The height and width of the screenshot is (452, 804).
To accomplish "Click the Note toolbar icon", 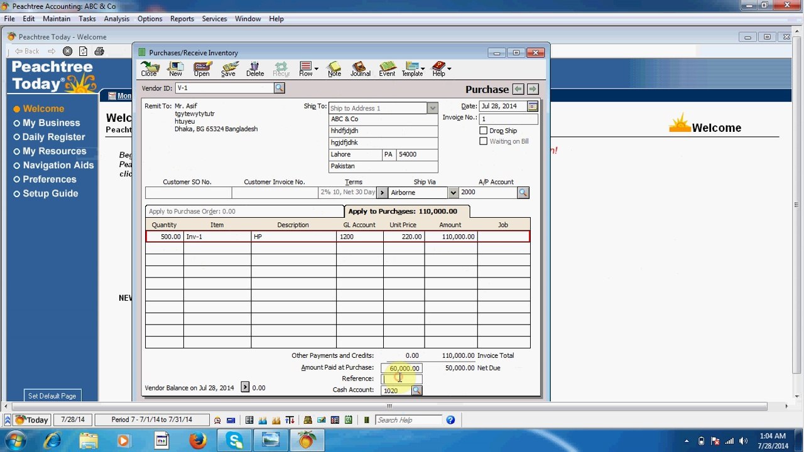I will point(334,69).
